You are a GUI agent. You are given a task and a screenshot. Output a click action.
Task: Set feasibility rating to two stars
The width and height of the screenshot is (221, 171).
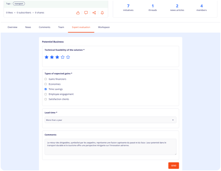pos(52,57)
